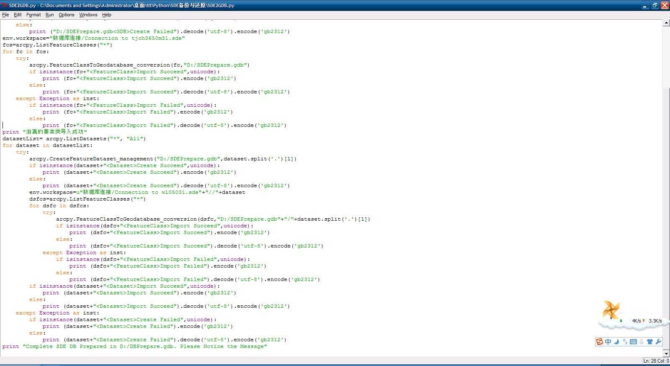Click the final 'Complete SDE DB Prepared' print line
This screenshot has height=366, width=670.
[135, 346]
